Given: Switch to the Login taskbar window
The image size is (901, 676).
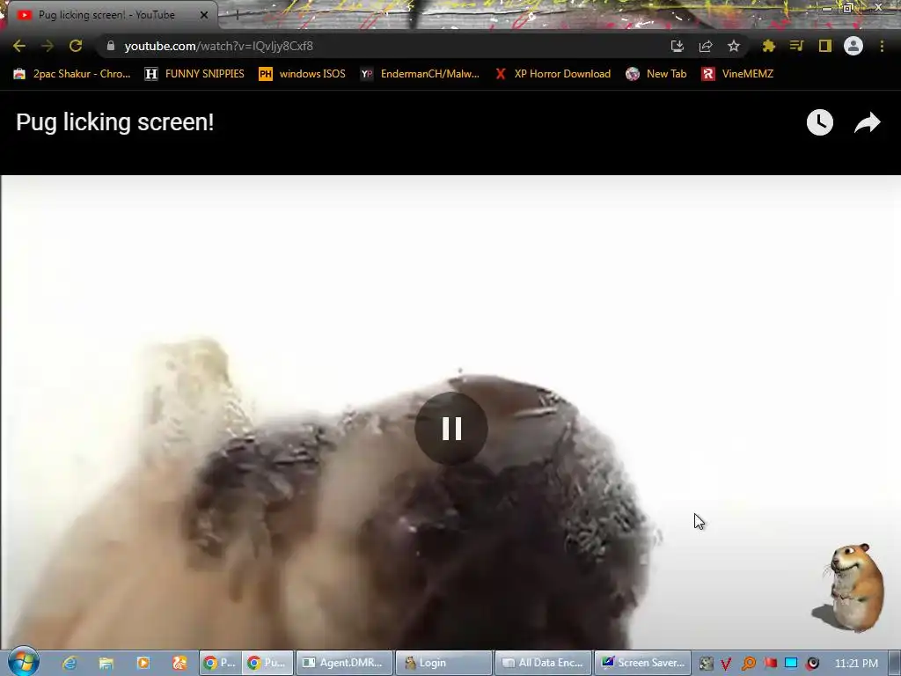Looking at the screenshot, I should click(x=444, y=663).
